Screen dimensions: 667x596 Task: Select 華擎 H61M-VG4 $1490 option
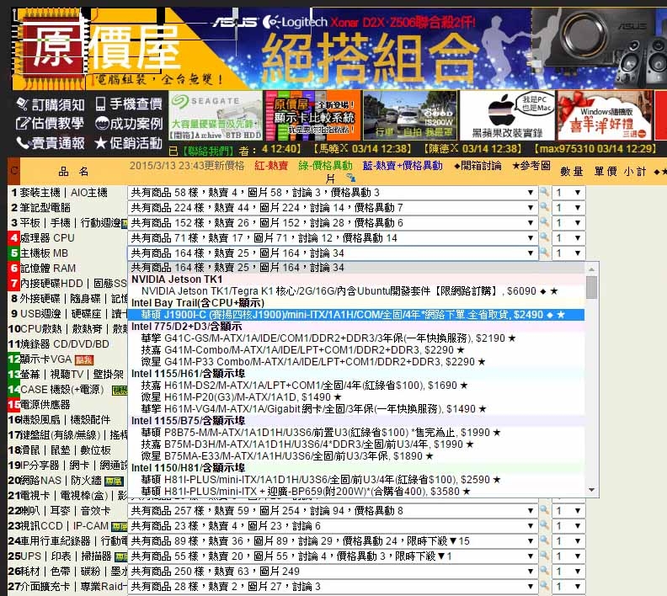coord(356,409)
